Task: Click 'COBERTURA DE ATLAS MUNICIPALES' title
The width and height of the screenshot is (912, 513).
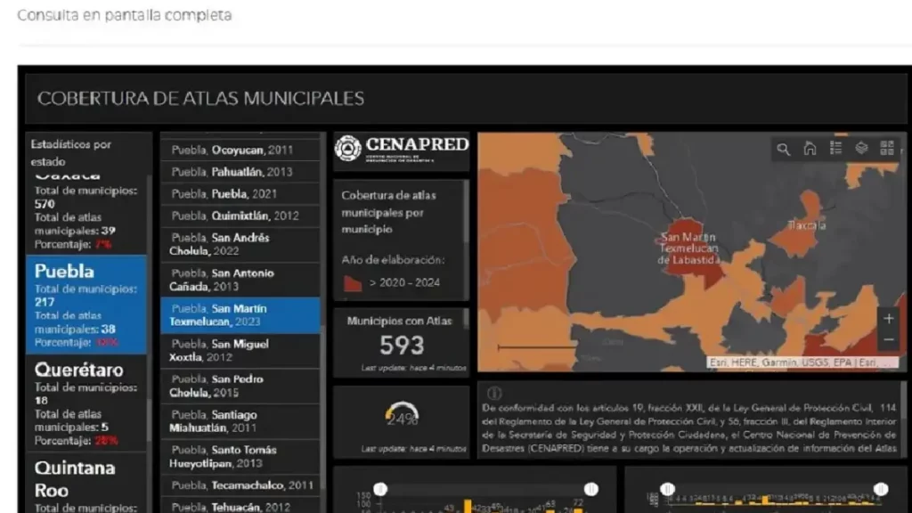Action: (200, 98)
